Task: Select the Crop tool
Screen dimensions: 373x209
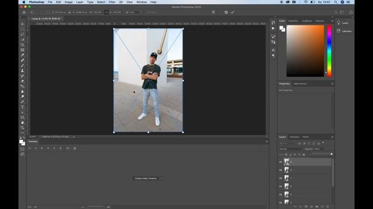Action: 22,45
